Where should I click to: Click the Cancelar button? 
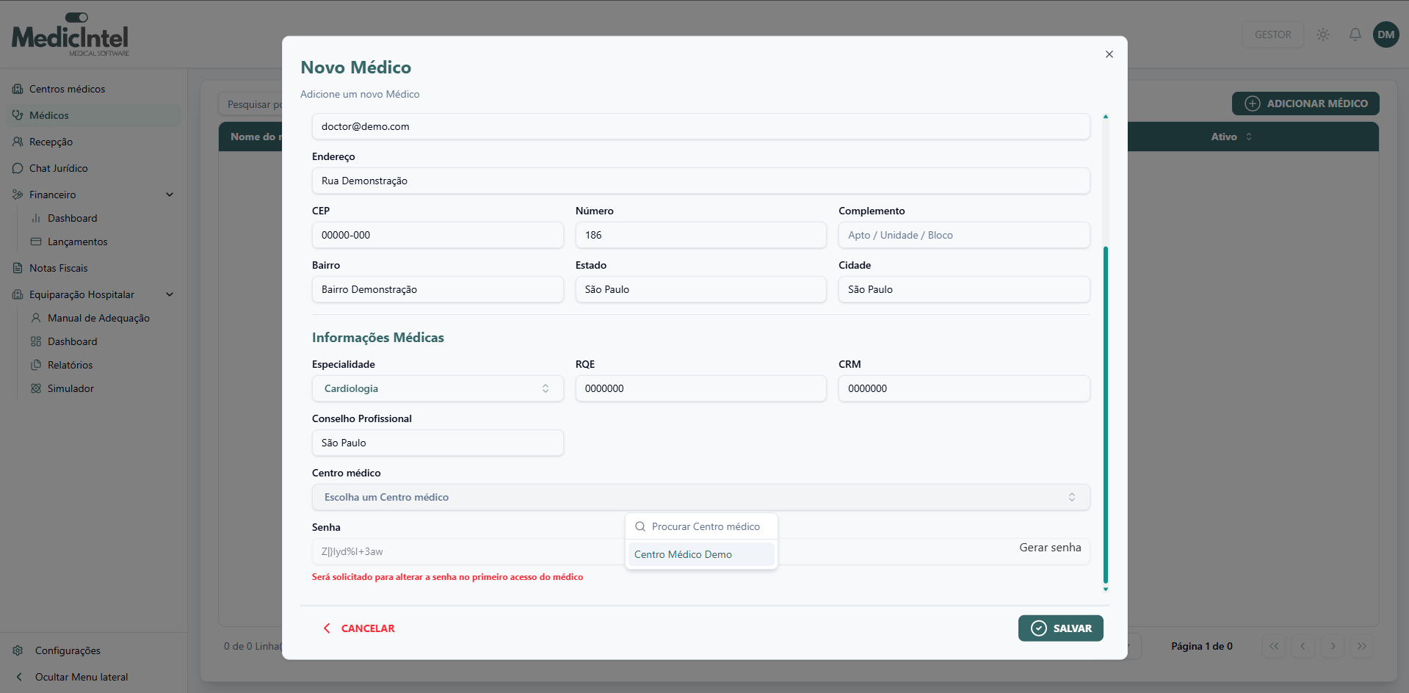tap(359, 628)
